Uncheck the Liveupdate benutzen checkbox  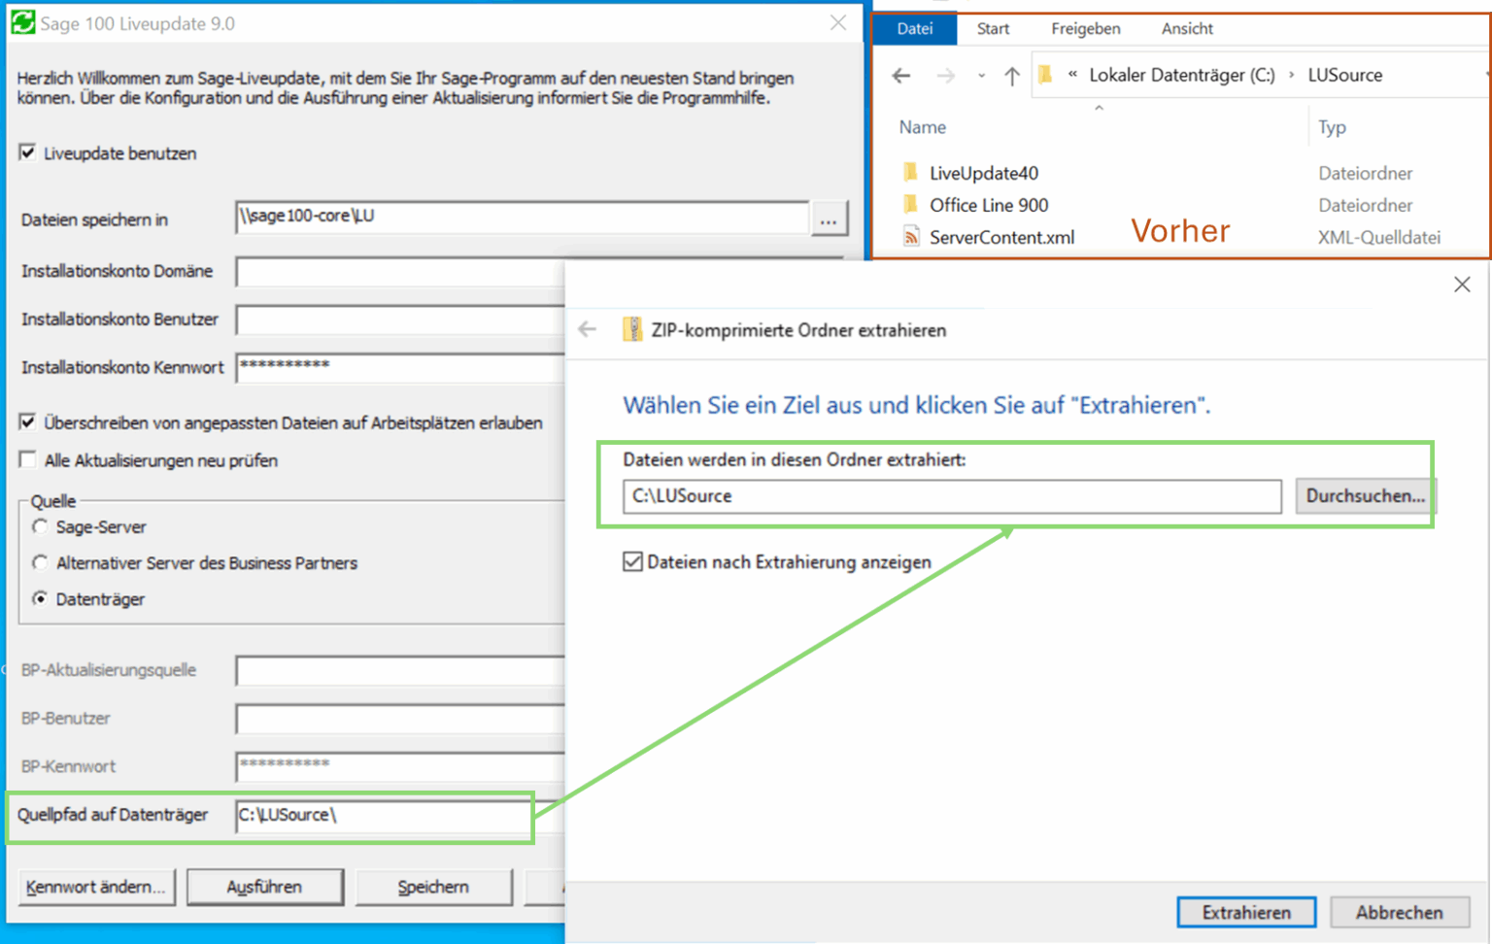pyautogui.click(x=27, y=152)
